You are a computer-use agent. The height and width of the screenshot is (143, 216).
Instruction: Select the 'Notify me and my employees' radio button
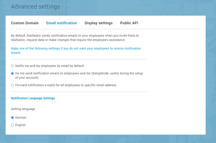pos(12,66)
